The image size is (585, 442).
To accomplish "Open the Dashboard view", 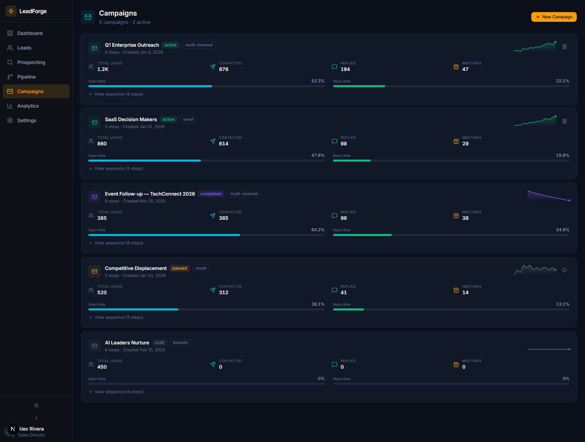I will coord(30,33).
